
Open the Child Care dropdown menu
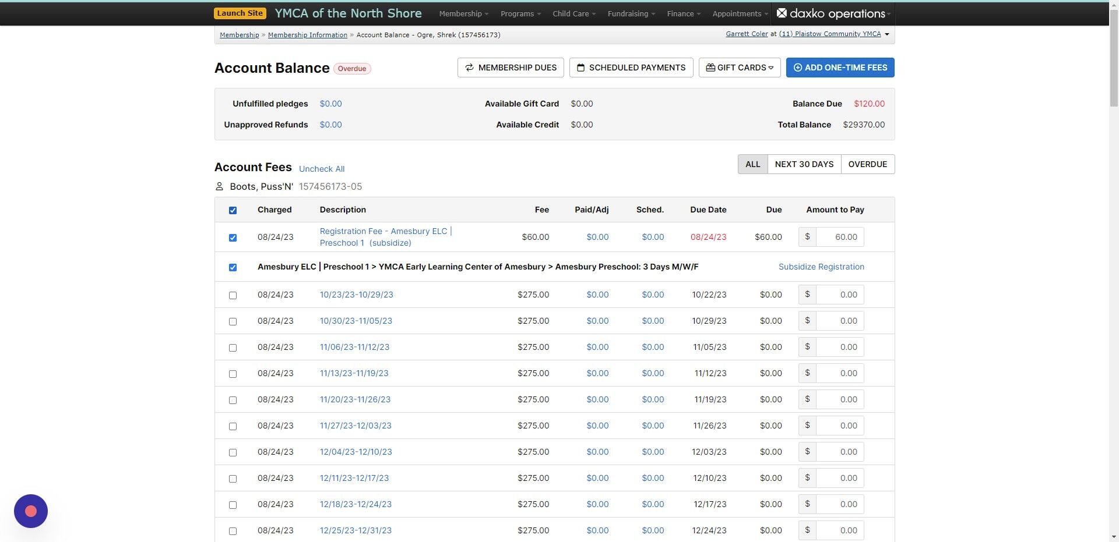point(574,13)
